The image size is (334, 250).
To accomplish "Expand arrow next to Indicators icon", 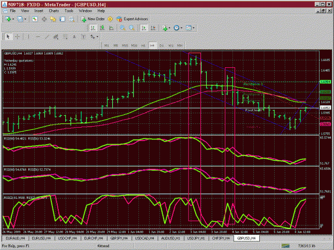I will [x=169, y=28].
